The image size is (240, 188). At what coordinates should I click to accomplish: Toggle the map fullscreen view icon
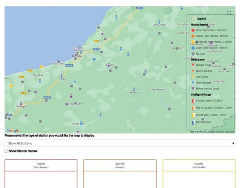(229, 13)
